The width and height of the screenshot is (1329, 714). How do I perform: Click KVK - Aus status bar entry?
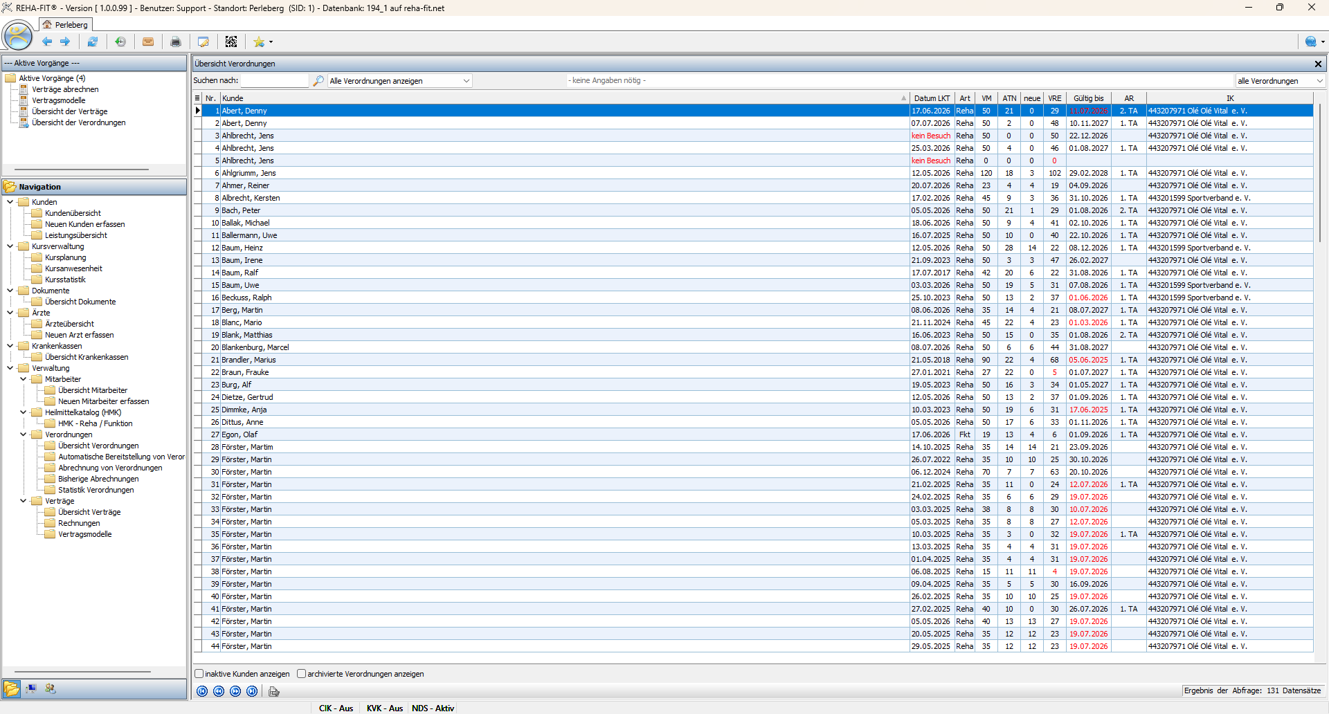click(x=384, y=708)
